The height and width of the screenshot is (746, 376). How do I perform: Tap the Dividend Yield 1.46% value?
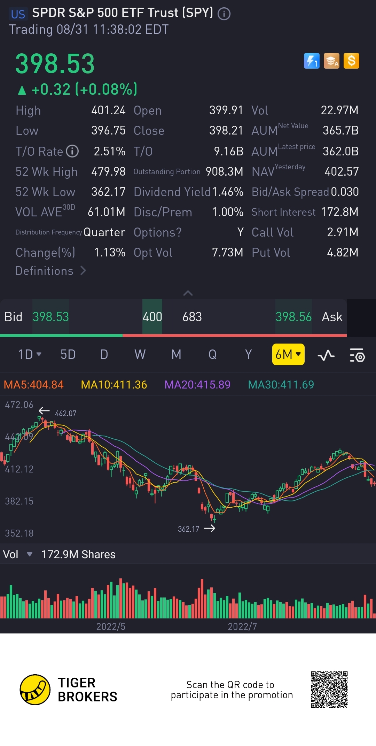(228, 192)
